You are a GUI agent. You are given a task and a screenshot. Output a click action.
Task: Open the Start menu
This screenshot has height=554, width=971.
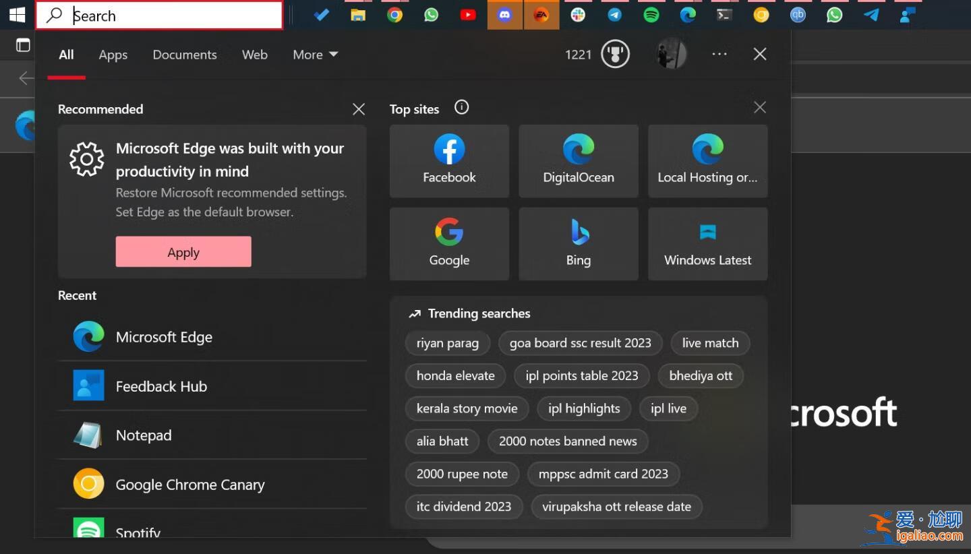16,14
